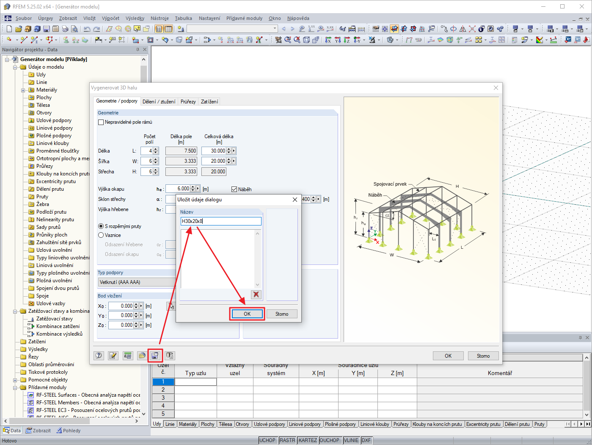Image resolution: width=592 pixels, height=445 pixels.
Task: Open the Liniové podpory table tab
Action: click(x=305, y=424)
